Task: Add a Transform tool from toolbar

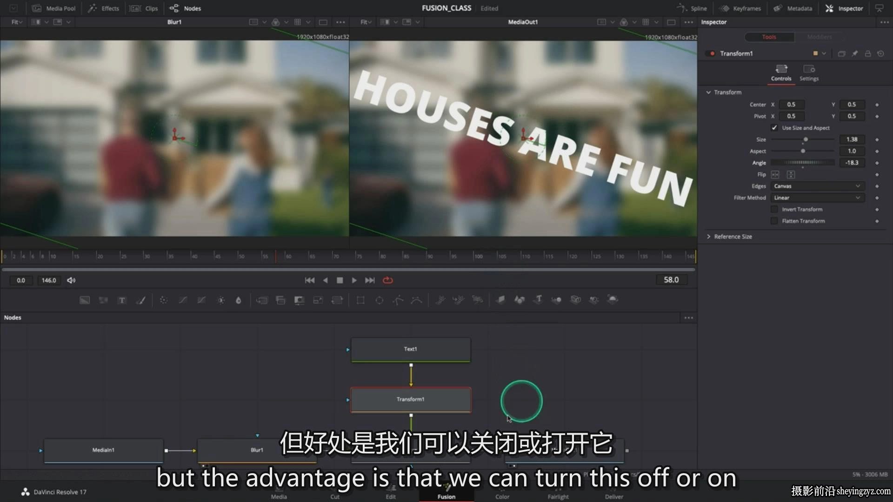Action: (337, 300)
